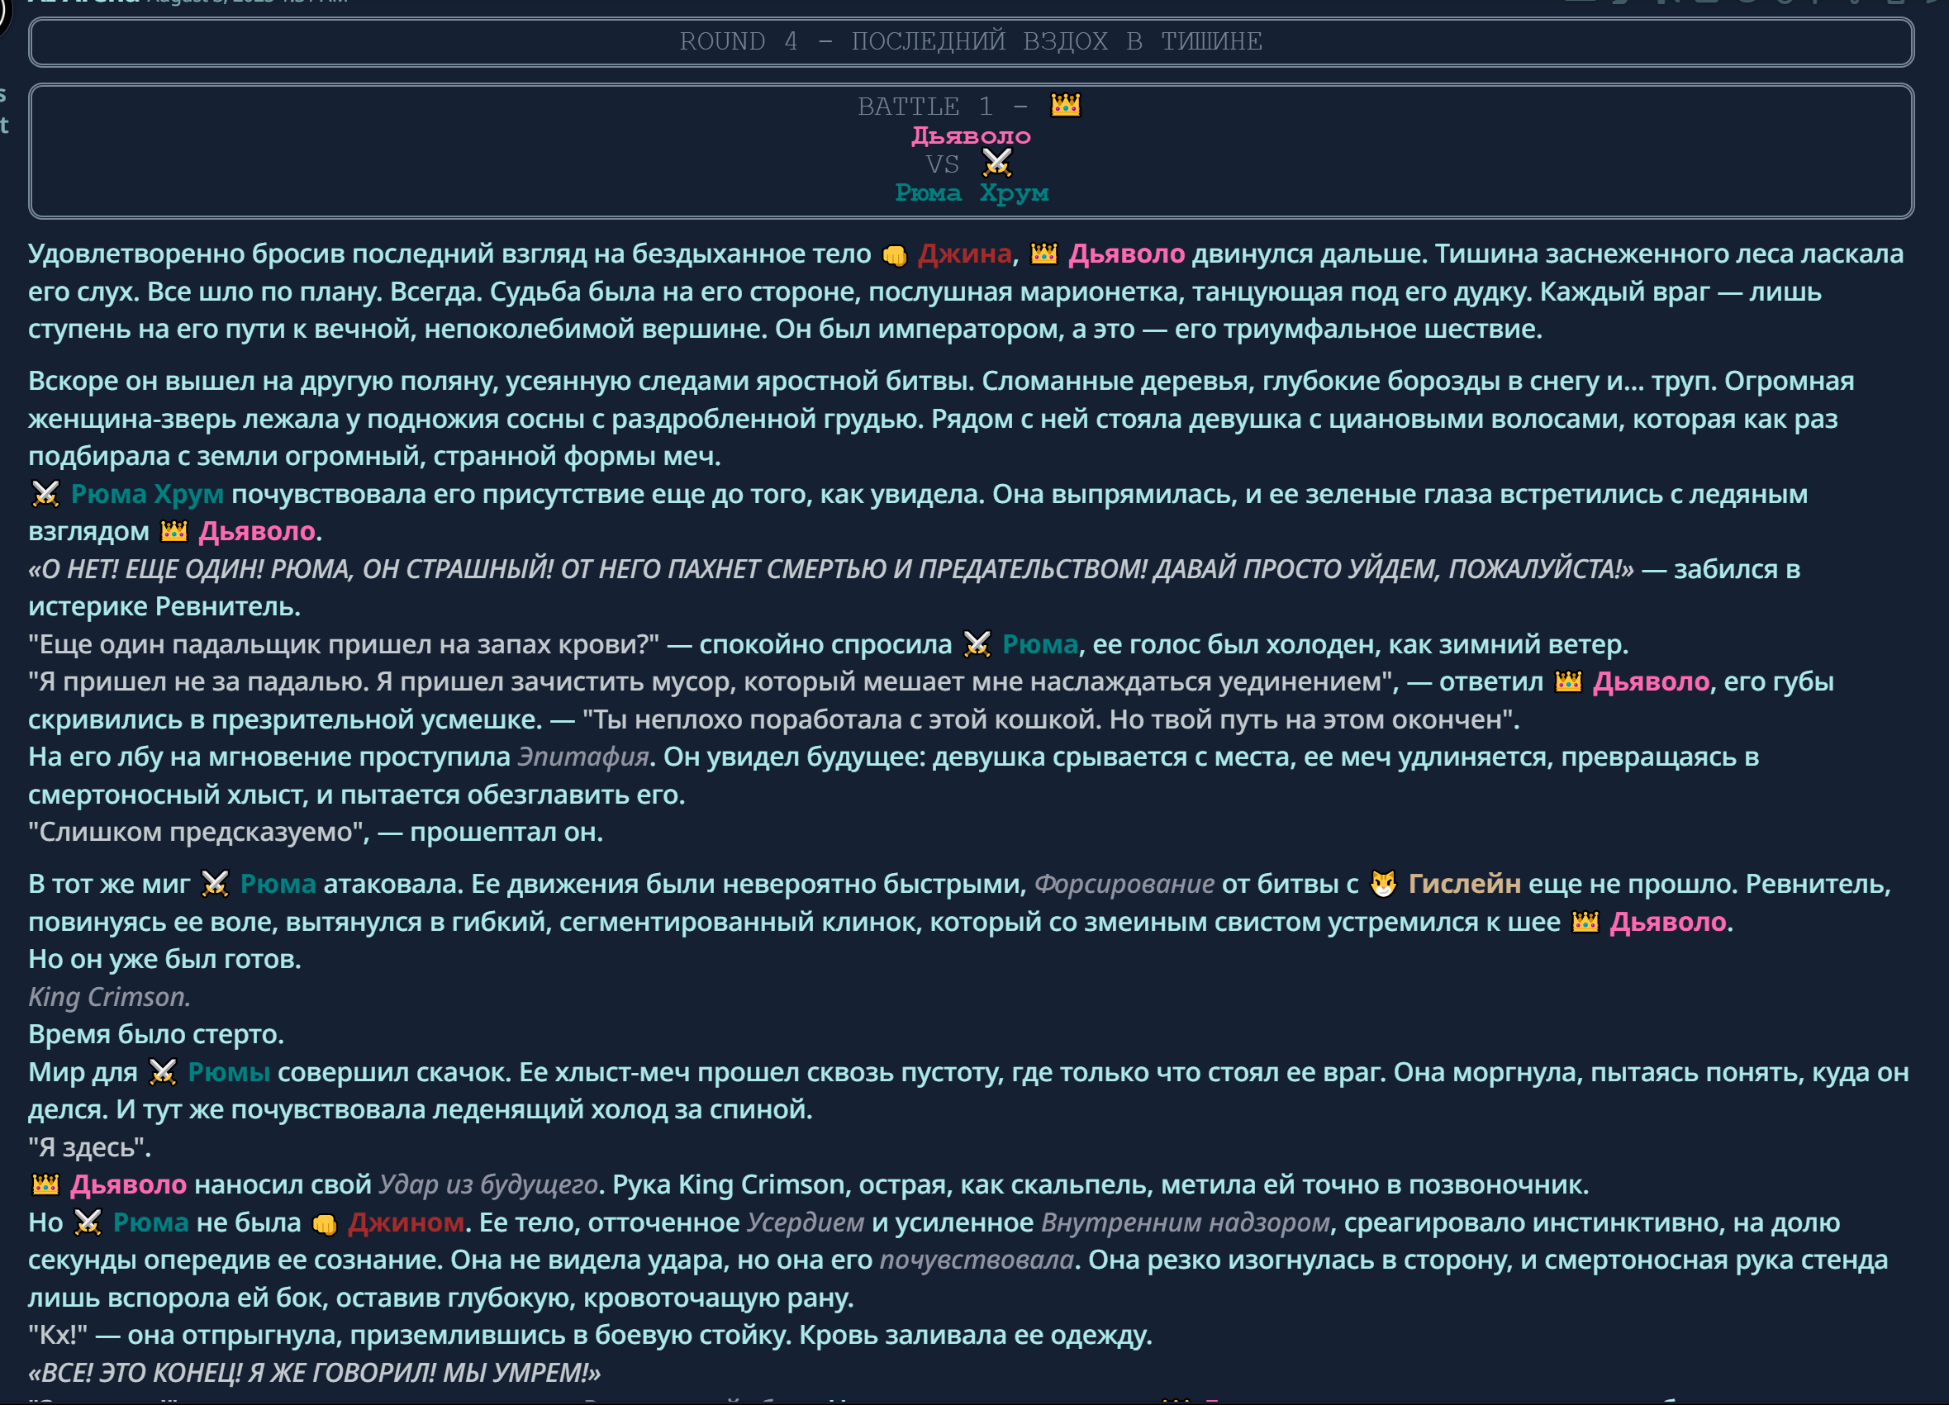Click the red Джином name

click(x=406, y=1222)
